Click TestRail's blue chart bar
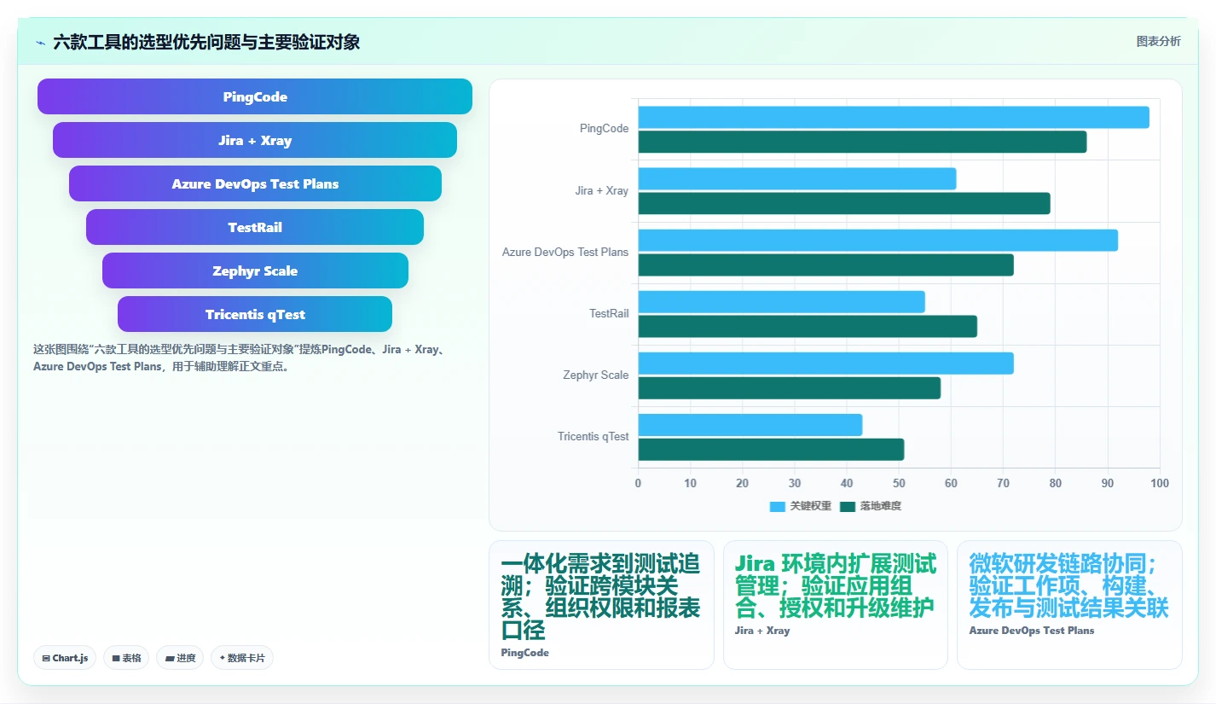 (x=781, y=301)
